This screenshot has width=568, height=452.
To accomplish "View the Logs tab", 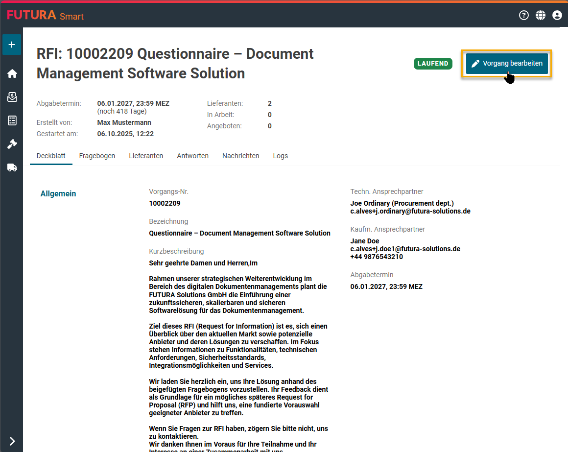I will [x=281, y=156].
